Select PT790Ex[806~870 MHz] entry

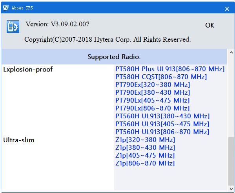click(x=153, y=108)
